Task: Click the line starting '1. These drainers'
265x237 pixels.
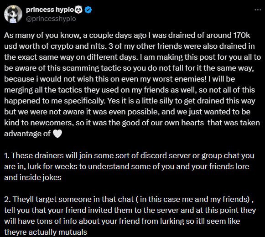Action: [129, 155]
